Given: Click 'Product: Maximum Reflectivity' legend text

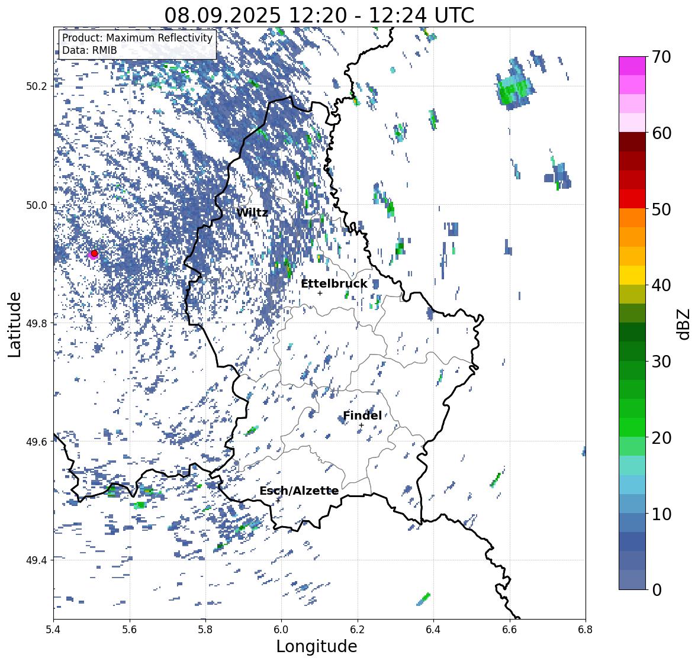Looking at the screenshot, I should click(x=137, y=38).
